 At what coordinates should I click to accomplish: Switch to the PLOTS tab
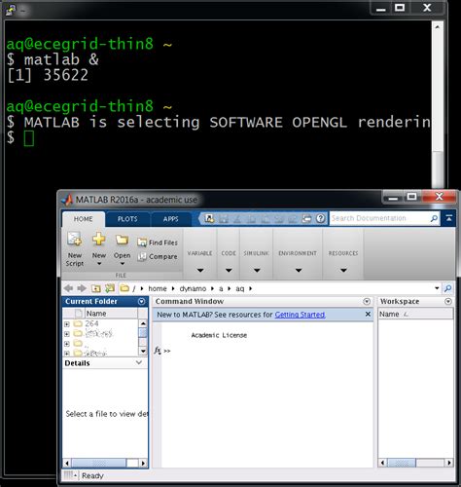[x=127, y=219]
